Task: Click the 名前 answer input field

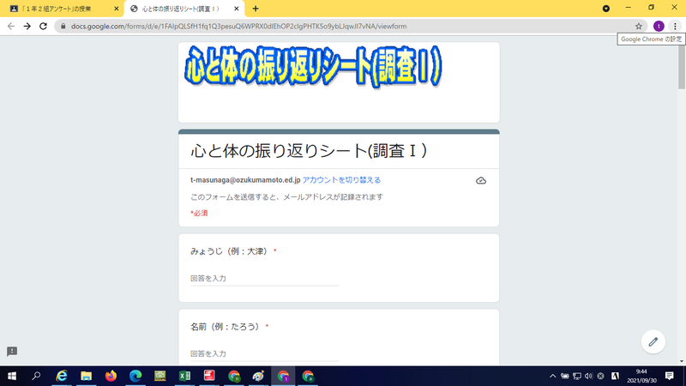Action: click(264, 353)
